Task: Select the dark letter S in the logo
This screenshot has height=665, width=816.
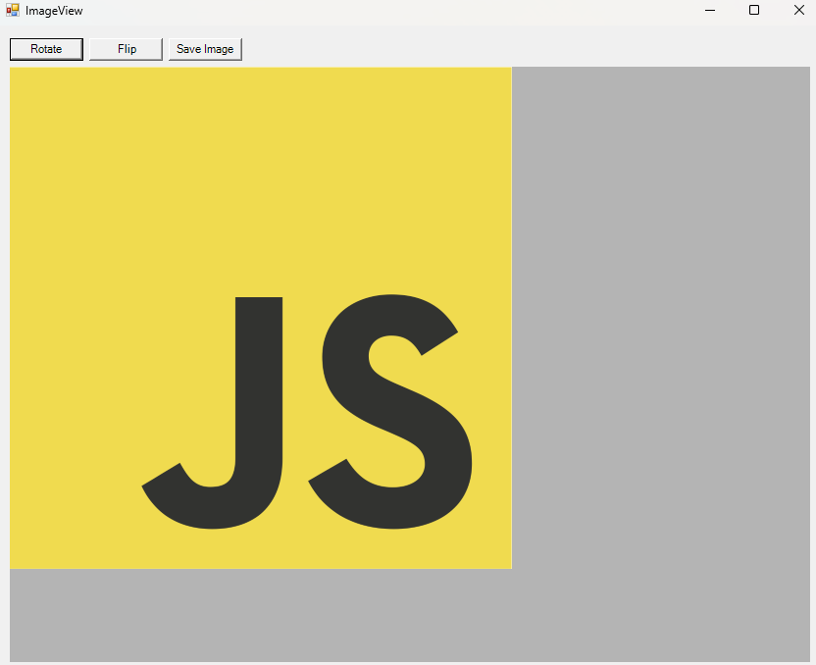Action: 392,412
